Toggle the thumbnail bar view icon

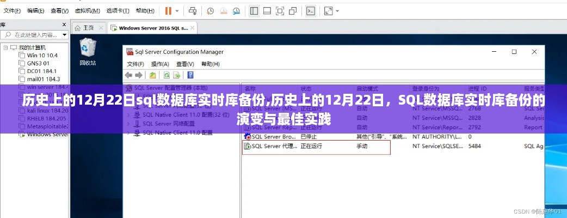click(x=267, y=11)
